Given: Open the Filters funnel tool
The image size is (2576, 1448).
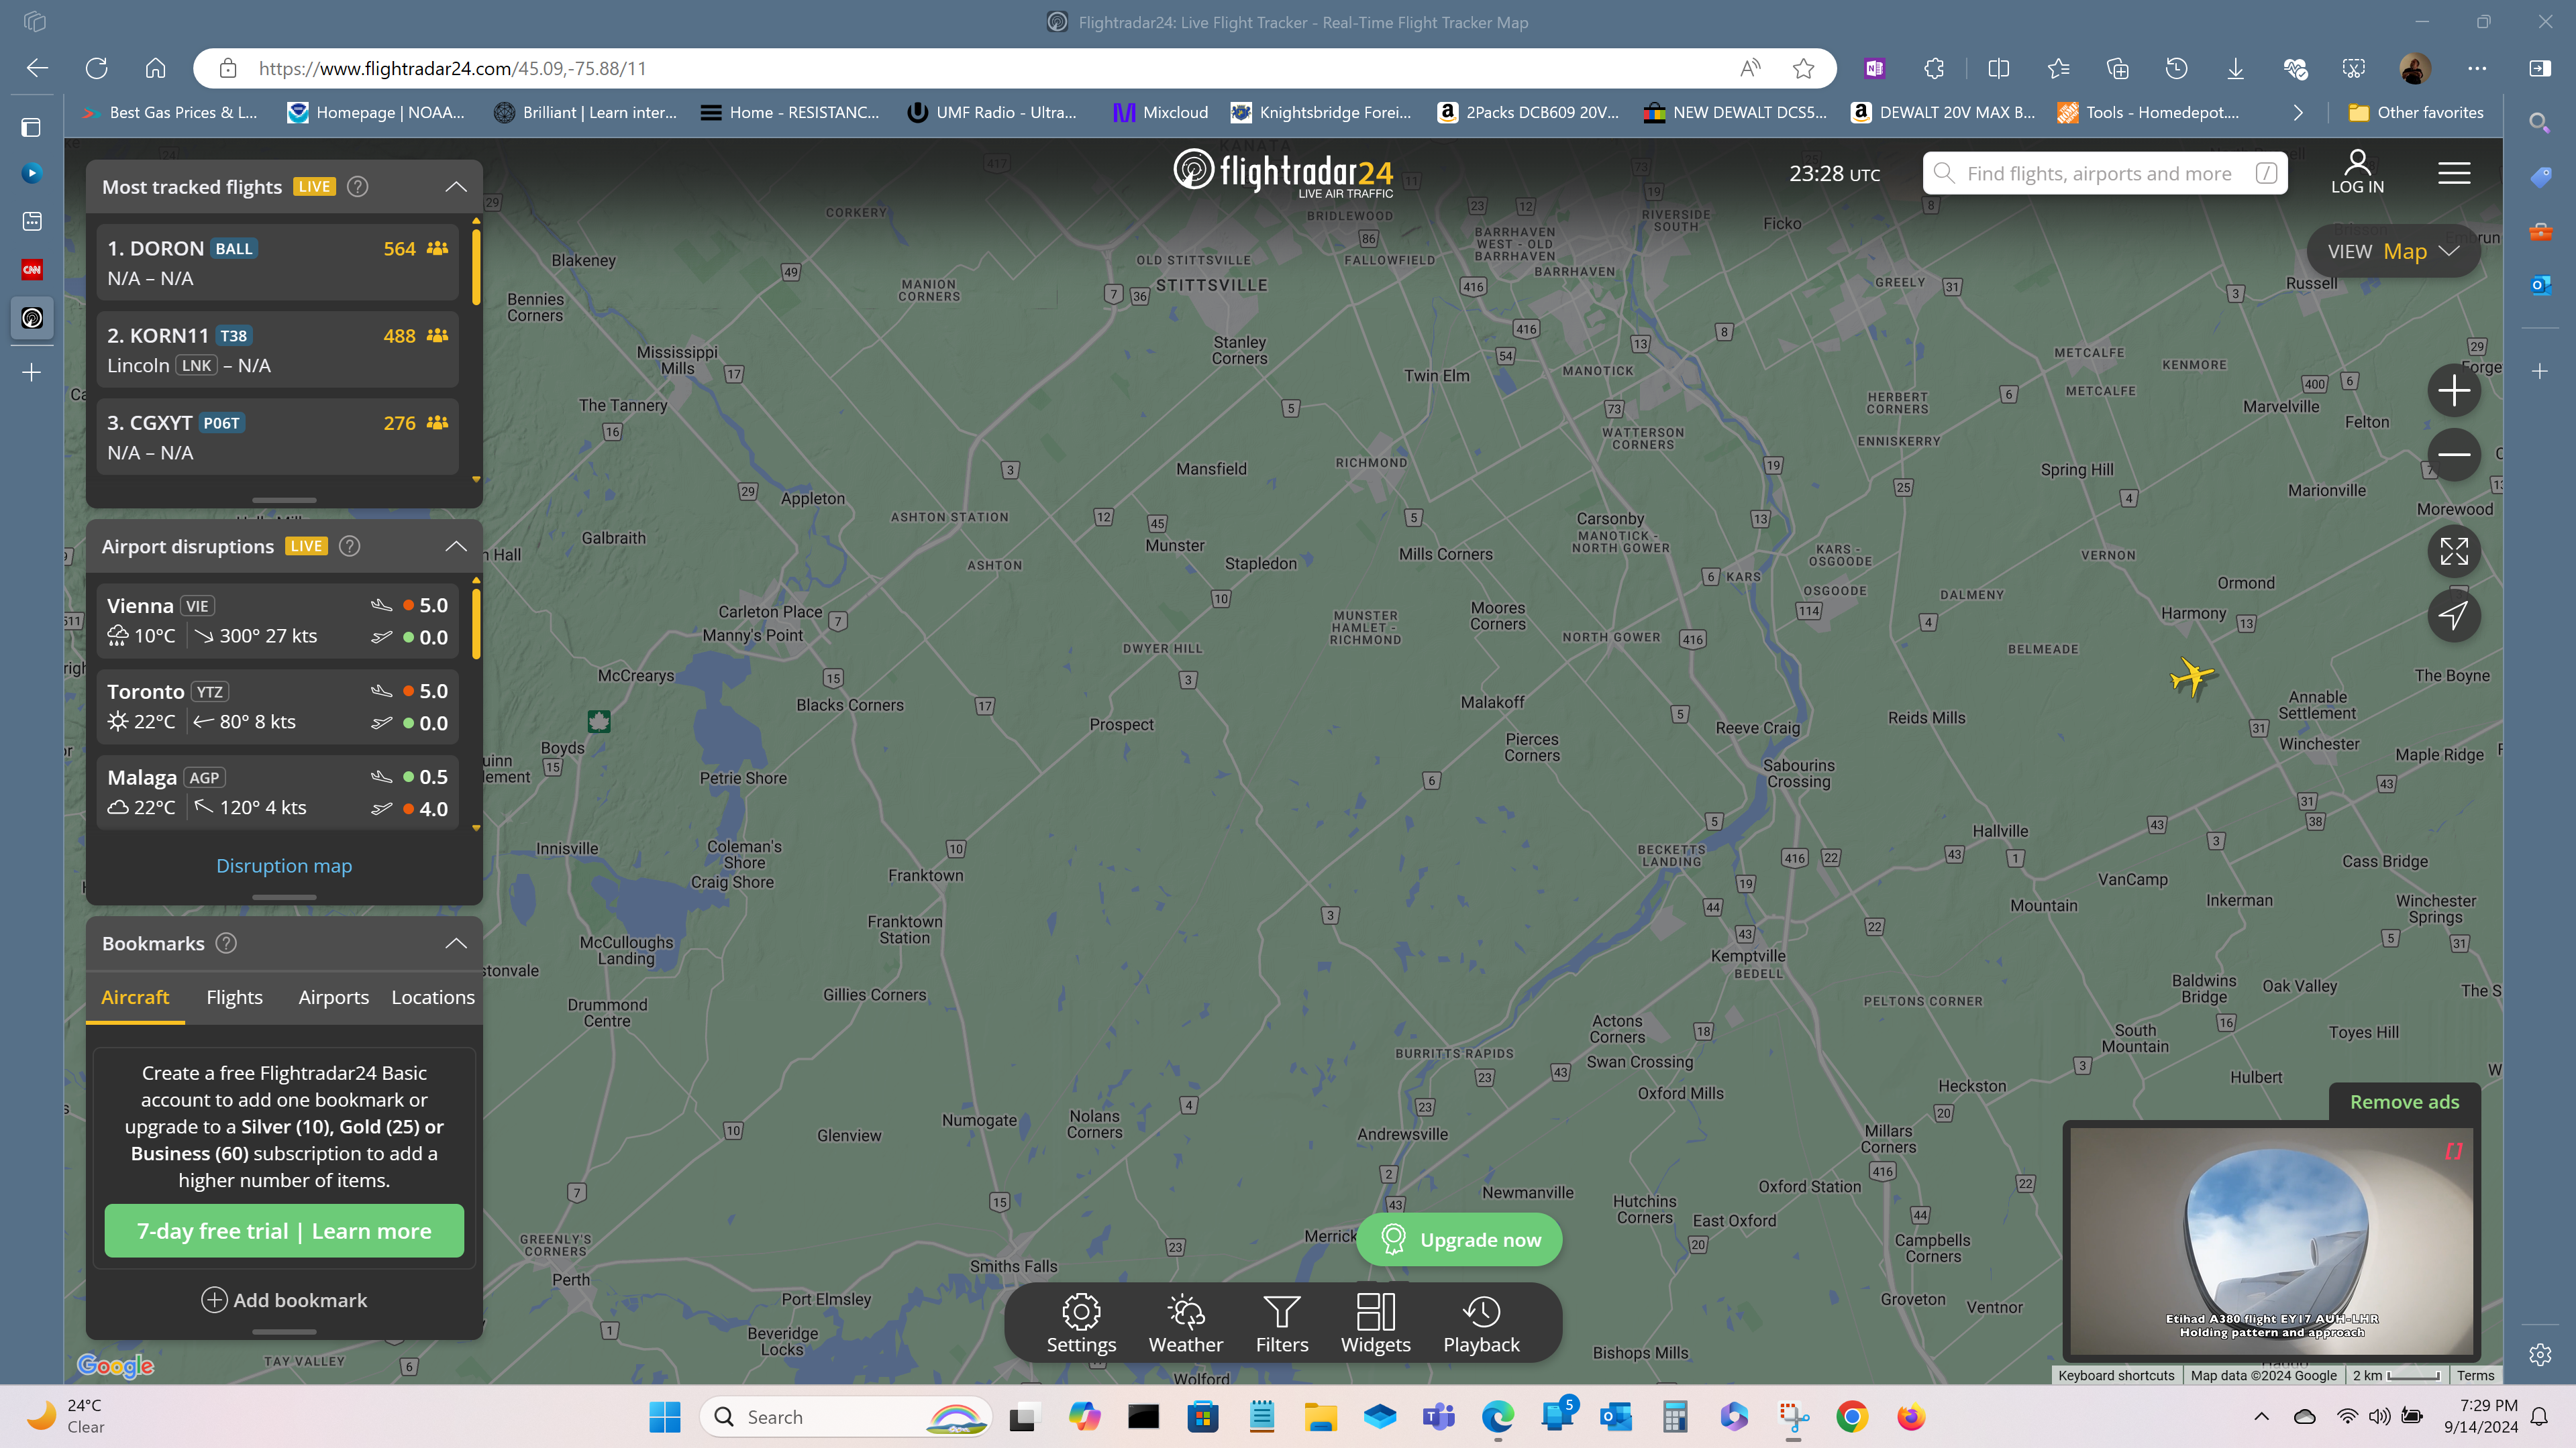Looking at the screenshot, I should [1281, 1323].
